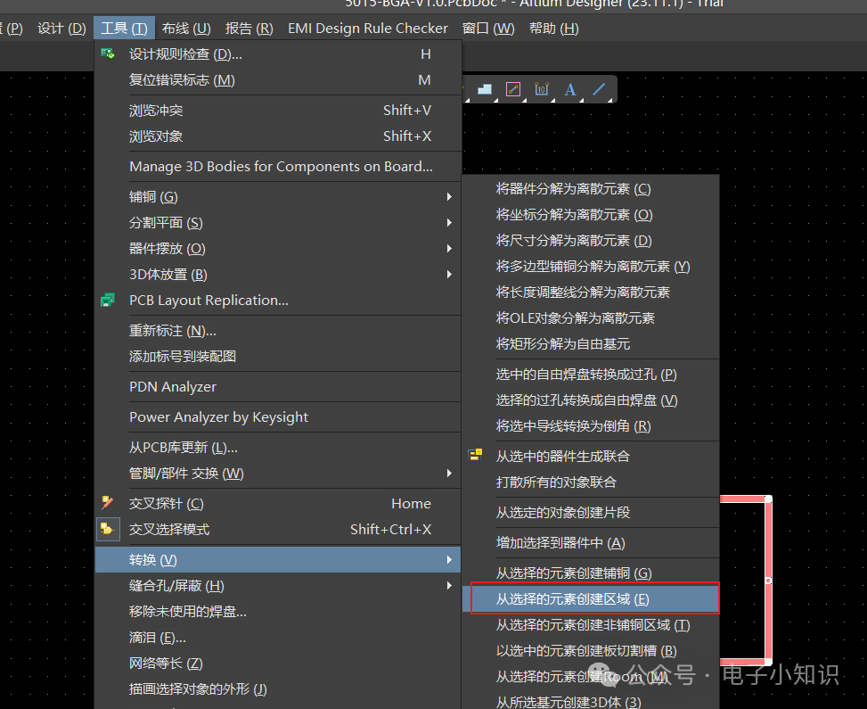
Task: Select 选择的过孔转换成自由焊盘 (V)
Action: pos(591,400)
